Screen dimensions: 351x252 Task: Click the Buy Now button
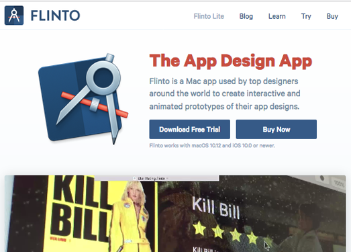point(277,130)
